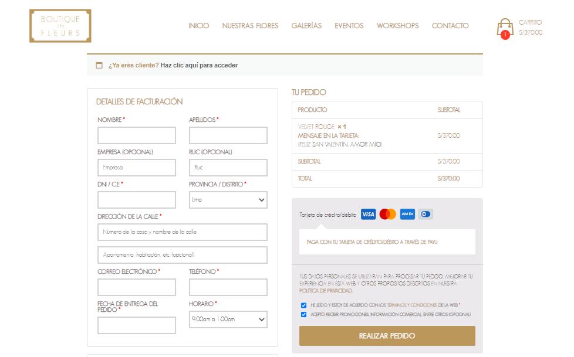Click Haz clic aquí para acceder link
The width and height of the screenshot is (574, 357).
[199, 66]
